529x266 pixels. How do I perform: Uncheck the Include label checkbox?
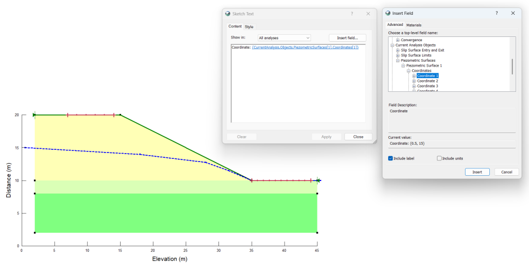(391, 158)
